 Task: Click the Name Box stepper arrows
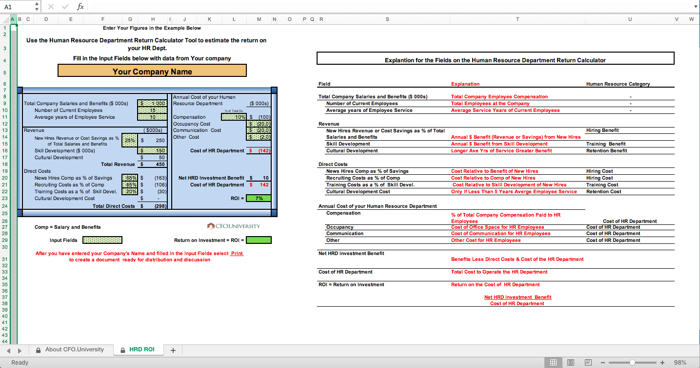pyautogui.click(x=38, y=7)
